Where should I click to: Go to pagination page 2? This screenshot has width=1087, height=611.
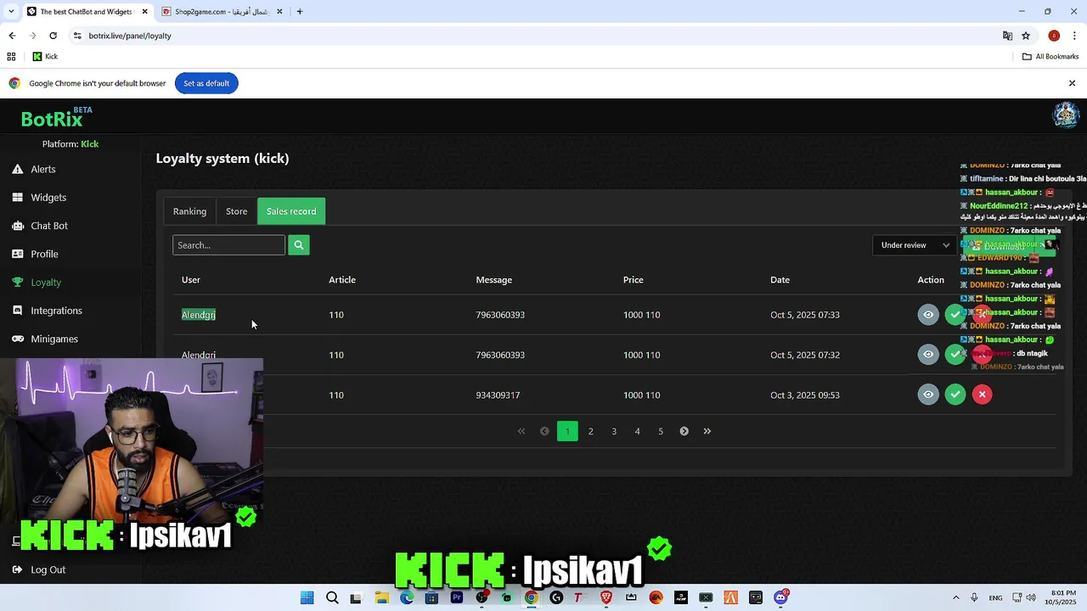coord(591,431)
